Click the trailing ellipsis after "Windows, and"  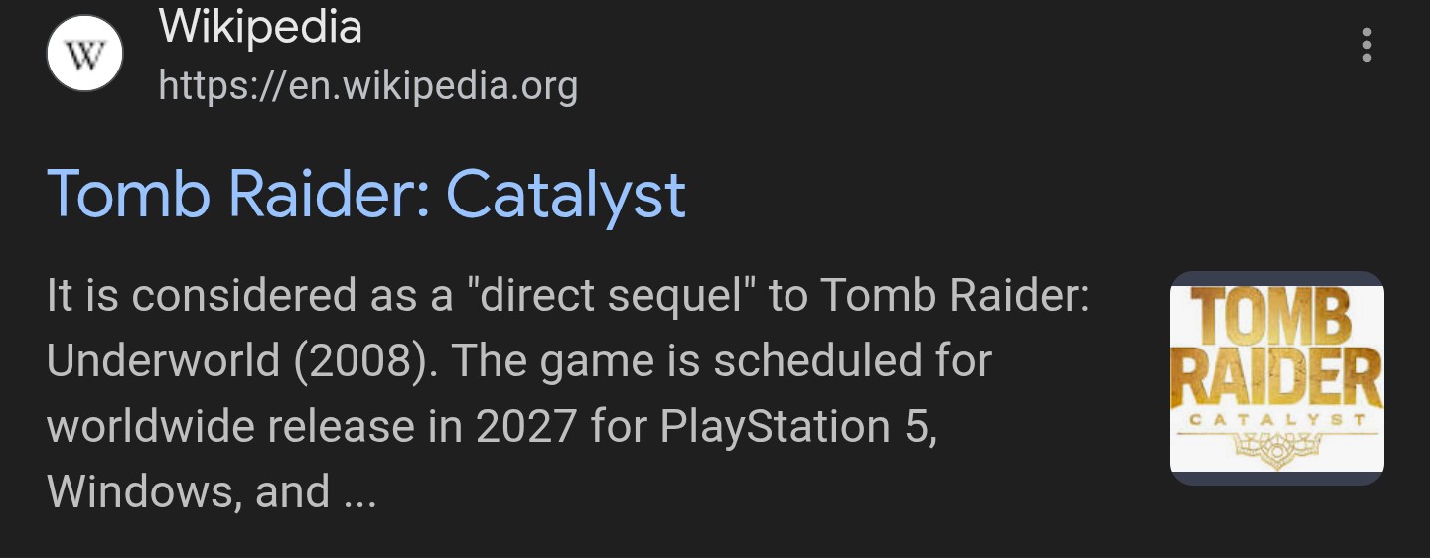click(x=359, y=492)
